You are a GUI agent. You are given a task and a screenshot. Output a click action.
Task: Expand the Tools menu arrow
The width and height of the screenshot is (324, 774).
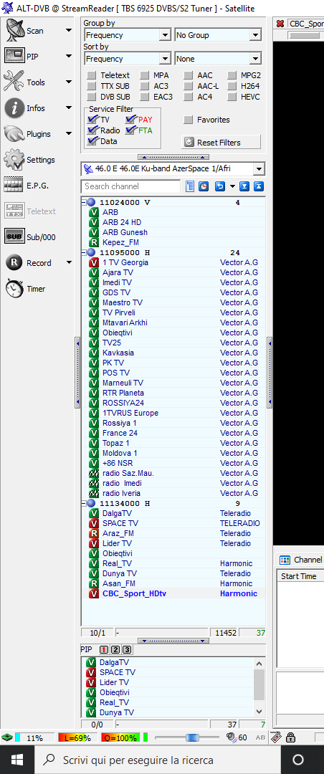tap(69, 82)
